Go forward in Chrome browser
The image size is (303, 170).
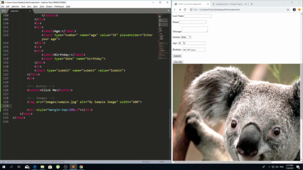(x=180, y=9)
